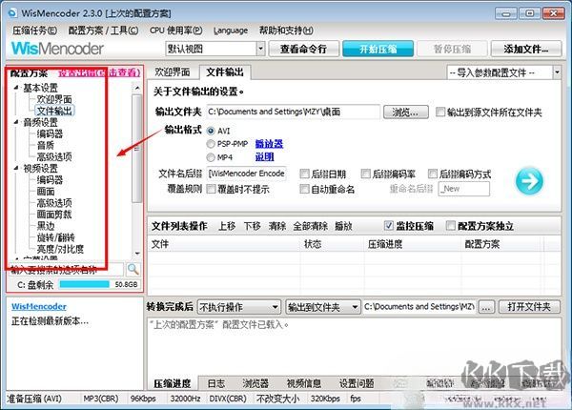Enable 自动重命名 checkbox
The image size is (572, 410).
304,189
